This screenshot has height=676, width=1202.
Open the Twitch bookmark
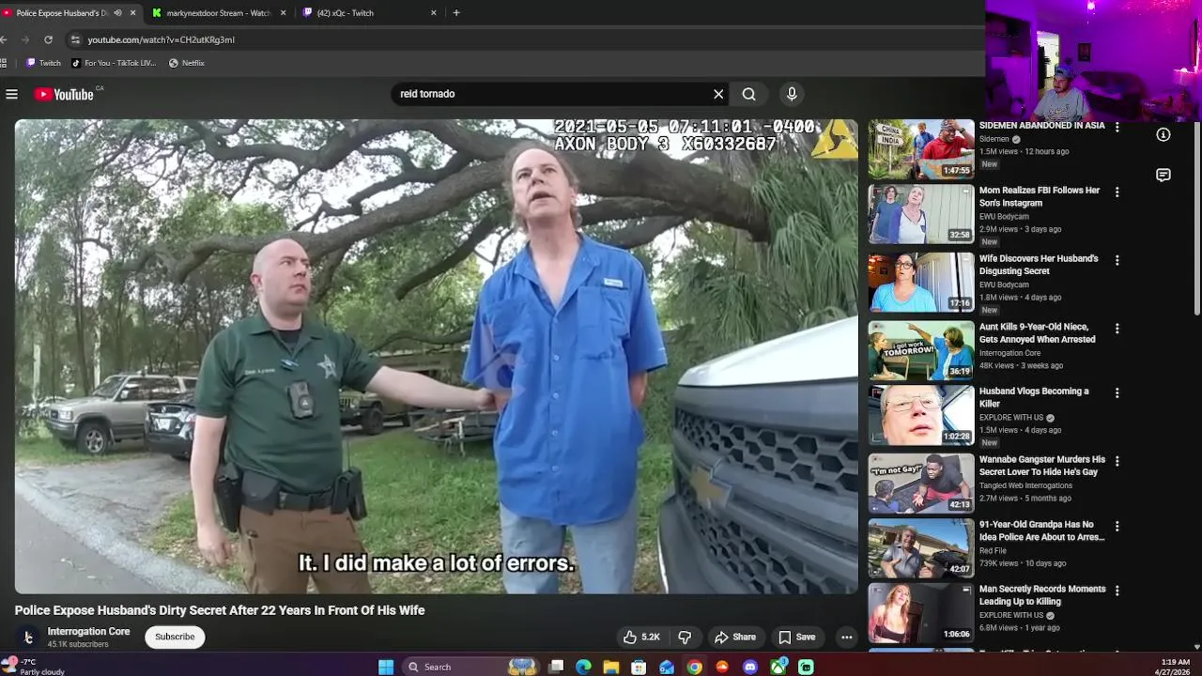(43, 63)
